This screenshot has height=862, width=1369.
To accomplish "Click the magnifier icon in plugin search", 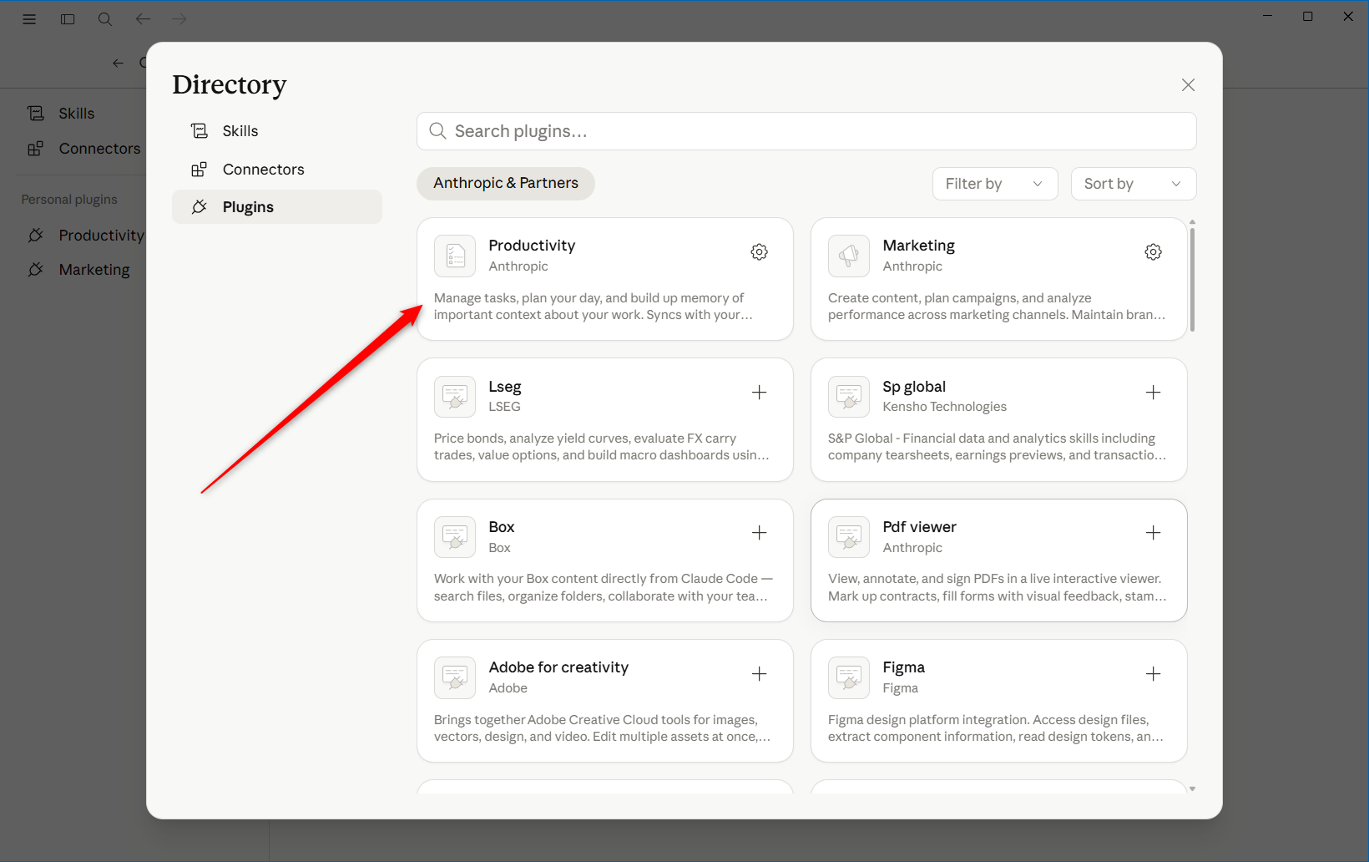I will tap(437, 131).
